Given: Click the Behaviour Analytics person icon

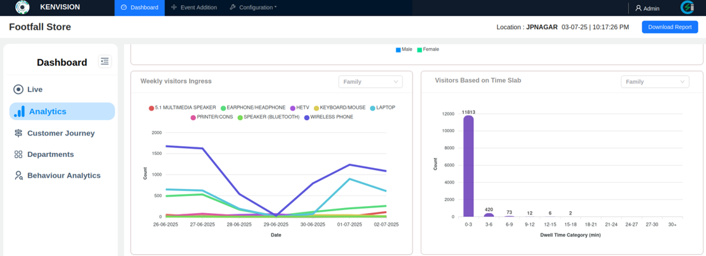Looking at the screenshot, I should pyautogui.click(x=18, y=176).
